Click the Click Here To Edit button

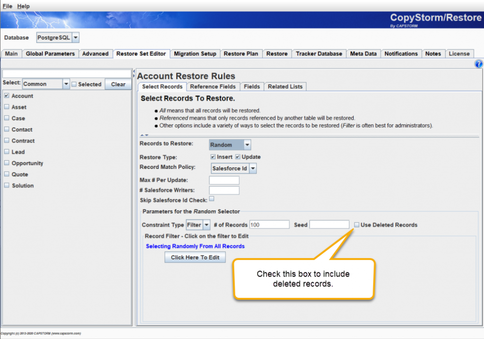click(x=195, y=258)
